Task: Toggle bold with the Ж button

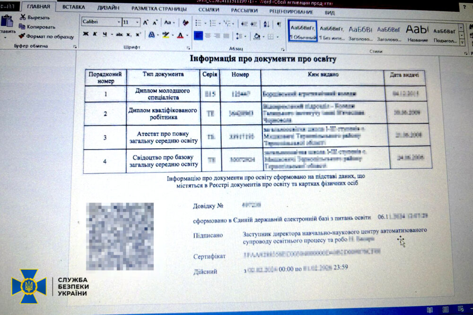Action: 86,34
